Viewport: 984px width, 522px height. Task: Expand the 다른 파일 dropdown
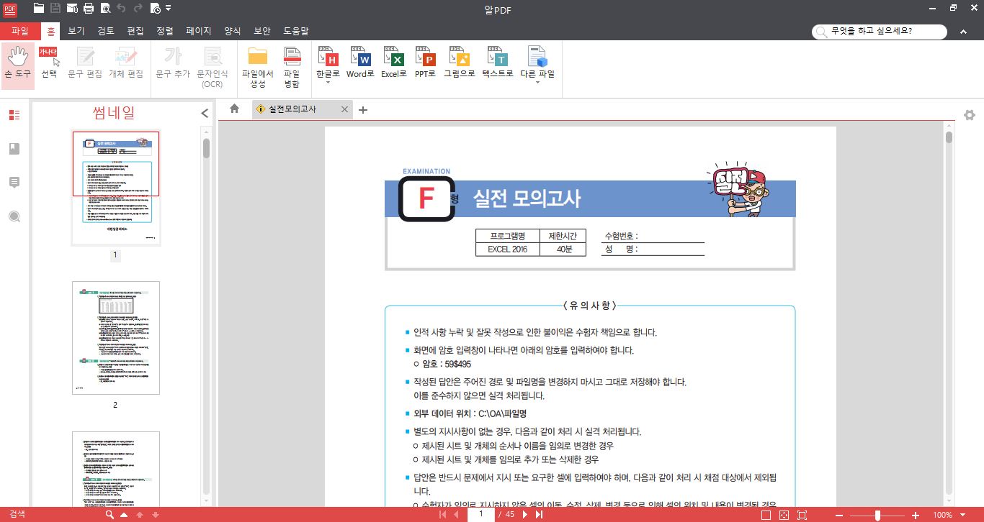(537, 83)
